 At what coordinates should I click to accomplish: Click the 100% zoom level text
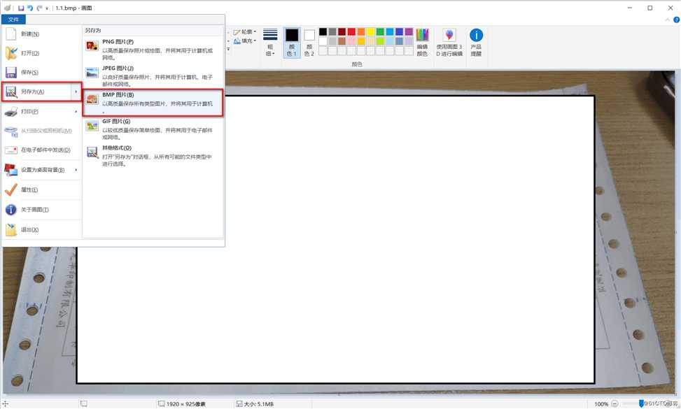pos(601,404)
